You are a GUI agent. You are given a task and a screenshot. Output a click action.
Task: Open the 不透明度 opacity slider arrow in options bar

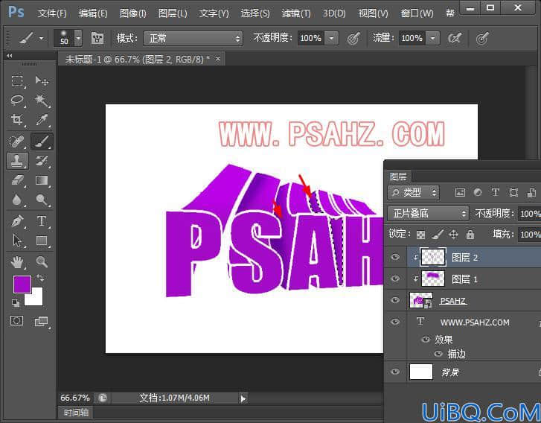pyautogui.click(x=332, y=38)
